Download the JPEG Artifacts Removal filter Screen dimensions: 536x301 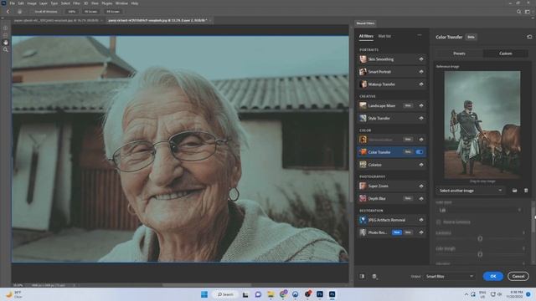(421, 220)
